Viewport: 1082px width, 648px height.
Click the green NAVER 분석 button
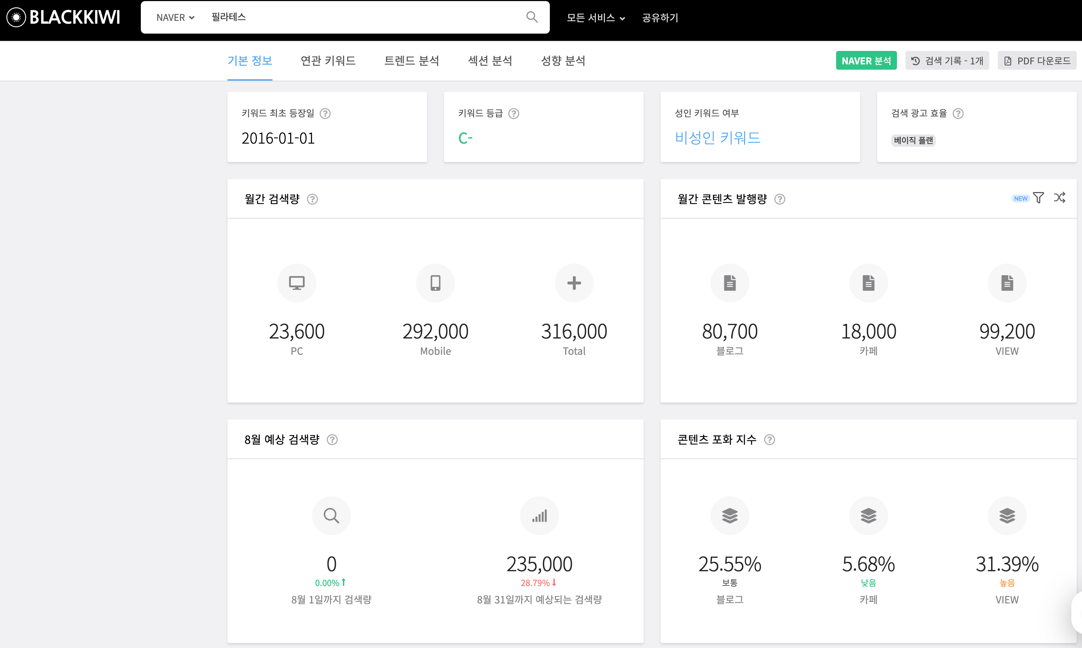click(866, 61)
